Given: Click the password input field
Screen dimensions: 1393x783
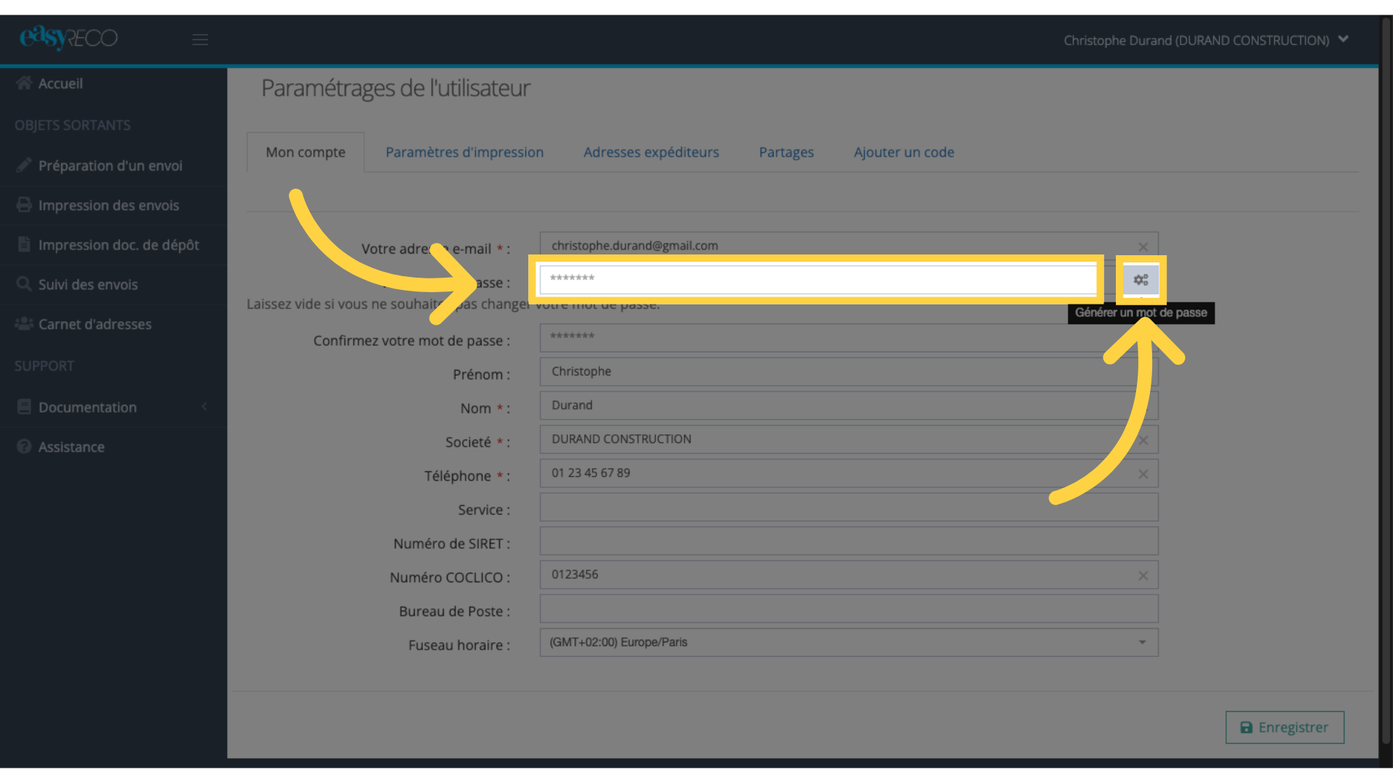Looking at the screenshot, I should (818, 279).
